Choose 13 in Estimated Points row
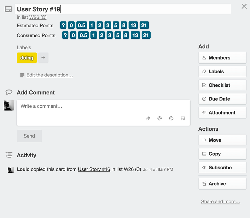250x218 pixels. [x=133, y=25]
